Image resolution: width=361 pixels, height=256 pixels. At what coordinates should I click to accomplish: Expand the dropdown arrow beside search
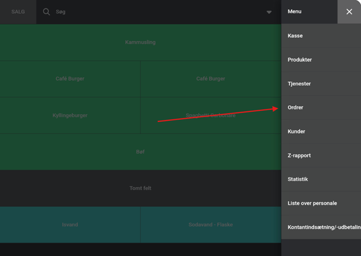[269, 12]
